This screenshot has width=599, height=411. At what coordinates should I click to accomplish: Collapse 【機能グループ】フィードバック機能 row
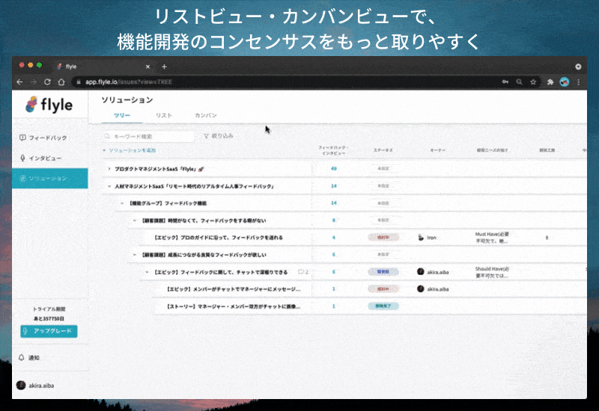(122, 203)
